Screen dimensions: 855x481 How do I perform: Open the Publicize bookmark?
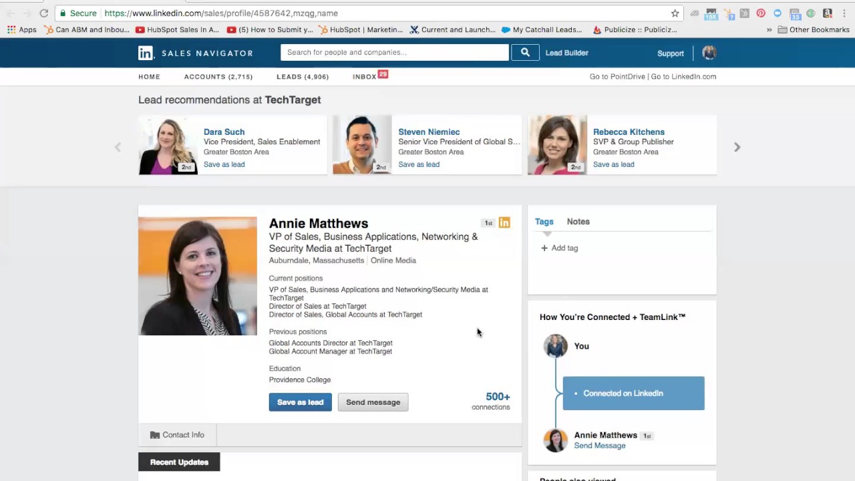635,29
